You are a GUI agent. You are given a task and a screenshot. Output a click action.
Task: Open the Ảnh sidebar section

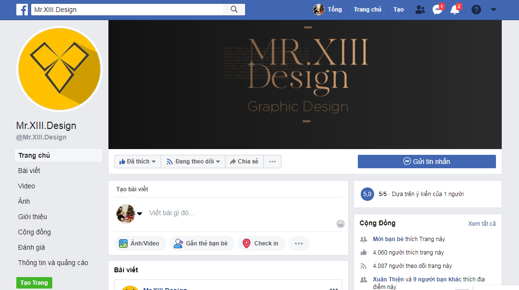pyautogui.click(x=24, y=201)
